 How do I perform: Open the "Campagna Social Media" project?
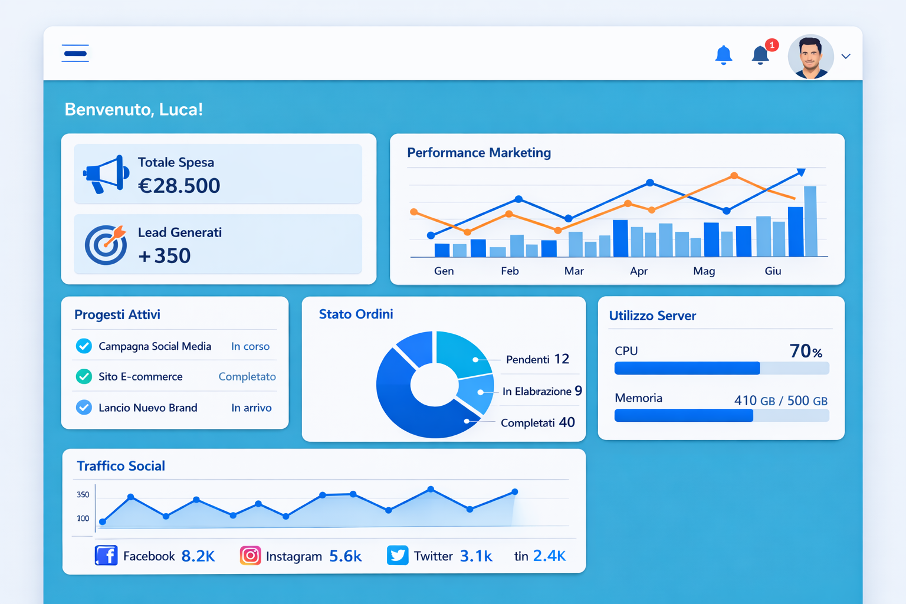tap(155, 346)
